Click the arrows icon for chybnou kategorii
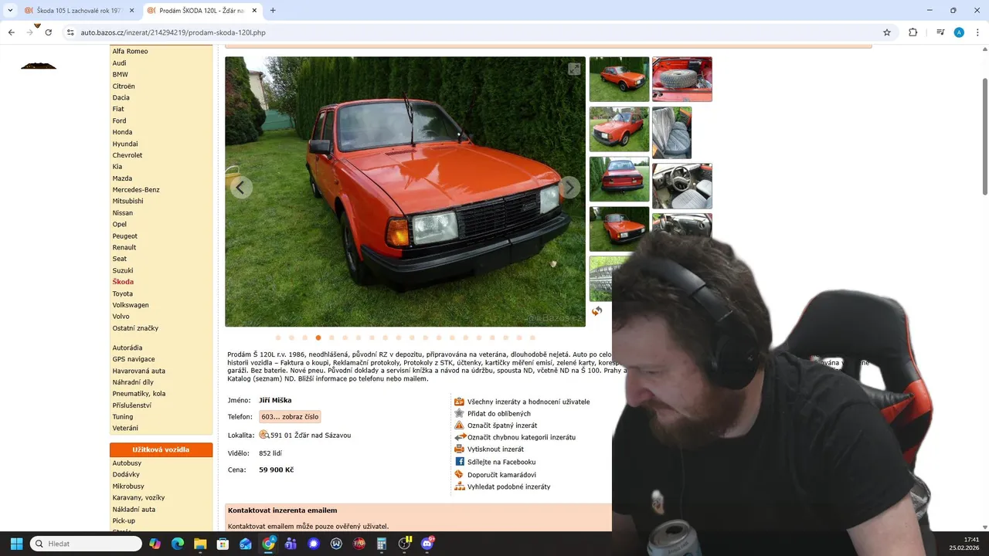Viewport: 989px width, 556px height. [459, 437]
